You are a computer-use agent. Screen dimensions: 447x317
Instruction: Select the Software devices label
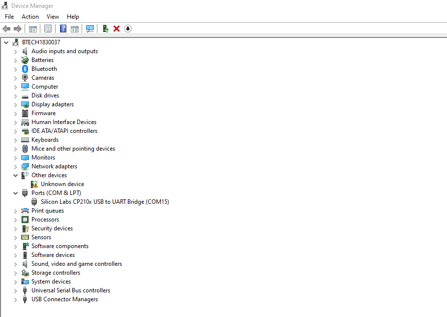coord(53,255)
